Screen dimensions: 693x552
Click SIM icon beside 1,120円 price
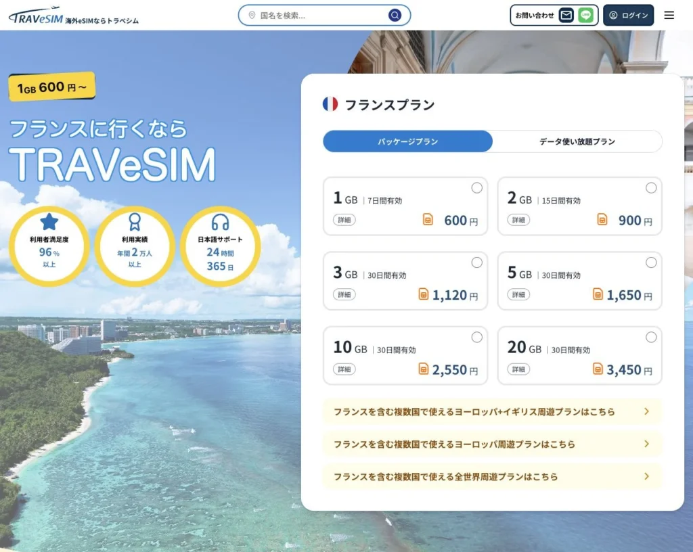(x=424, y=294)
